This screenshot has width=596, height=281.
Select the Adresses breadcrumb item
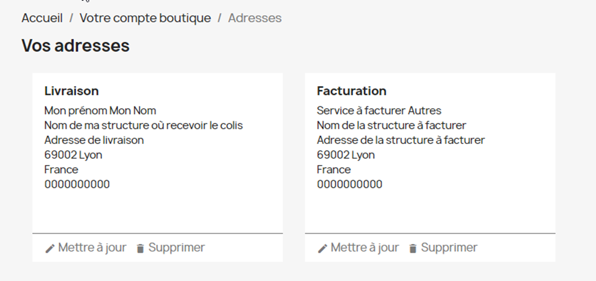click(254, 18)
